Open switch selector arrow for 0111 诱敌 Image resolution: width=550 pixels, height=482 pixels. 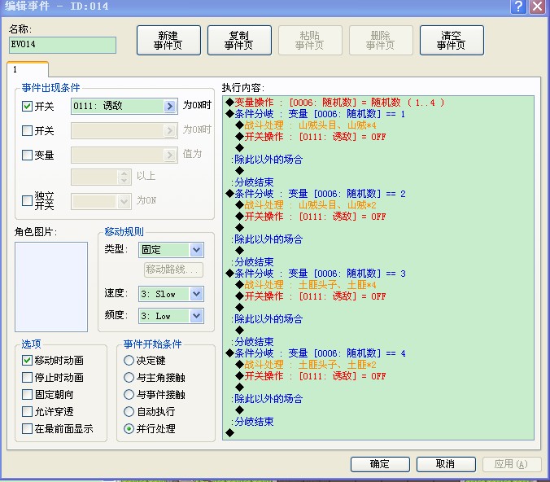click(170, 106)
